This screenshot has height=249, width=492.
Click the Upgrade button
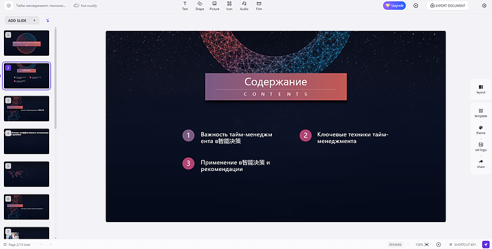(394, 6)
